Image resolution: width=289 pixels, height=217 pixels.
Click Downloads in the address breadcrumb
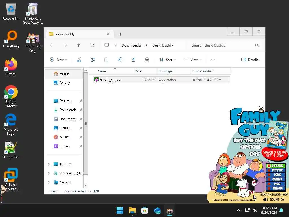click(x=131, y=45)
